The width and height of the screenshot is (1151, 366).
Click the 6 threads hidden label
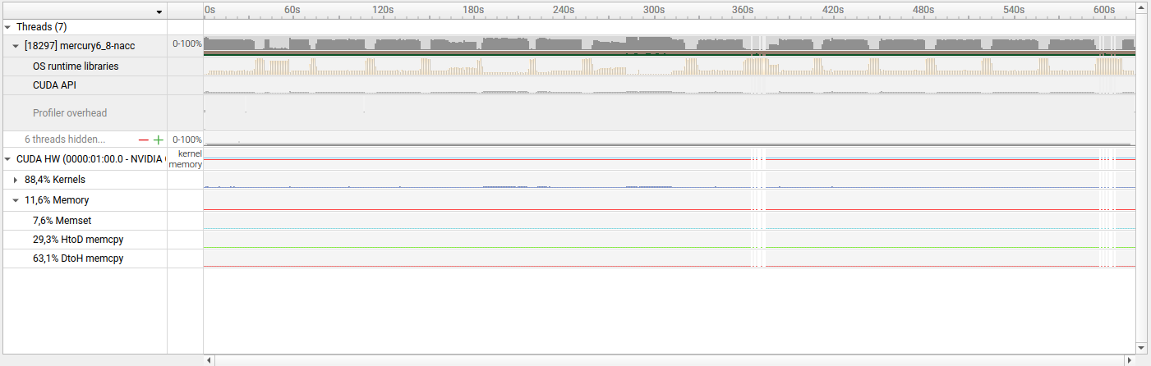pyautogui.click(x=65, y=140)
